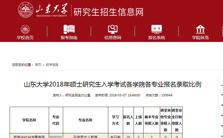The image size is (223, 138).
Task: Click the 被本专业录取人数 column header
Action: coord(152,120)
